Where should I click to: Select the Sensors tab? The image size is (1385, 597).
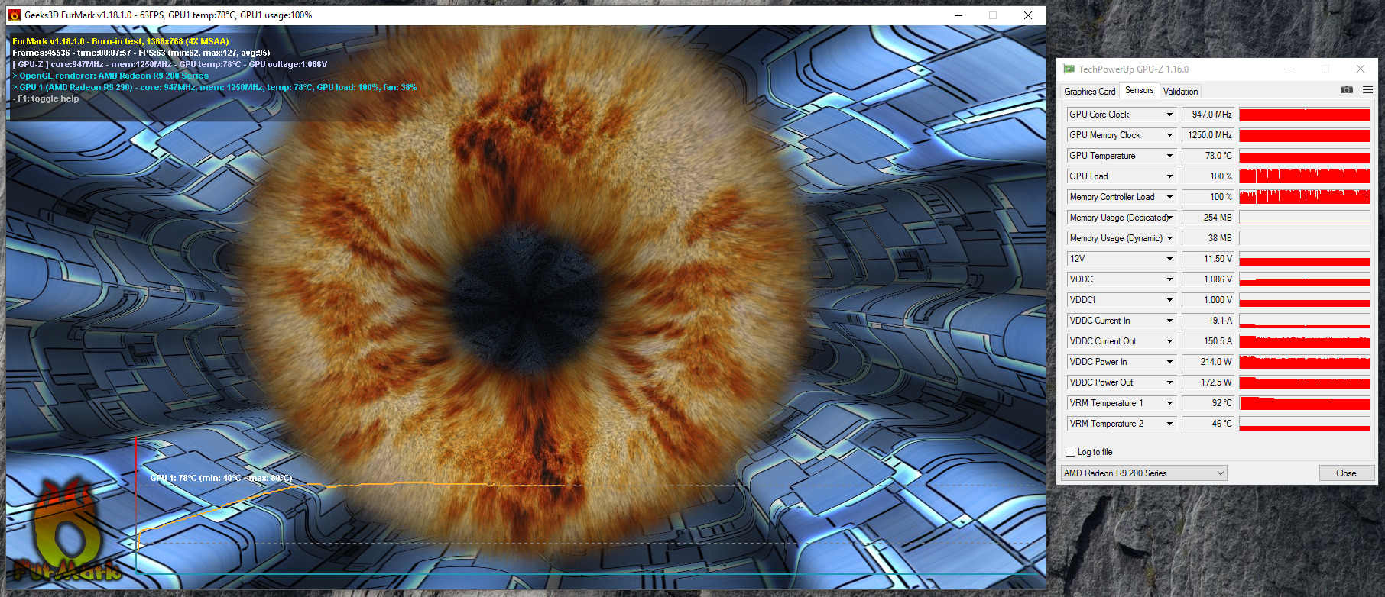point(1139,90)
